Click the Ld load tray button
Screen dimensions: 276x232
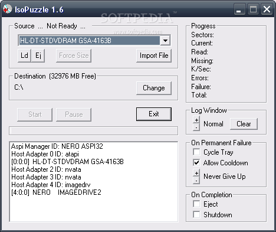tap(24, 55)
